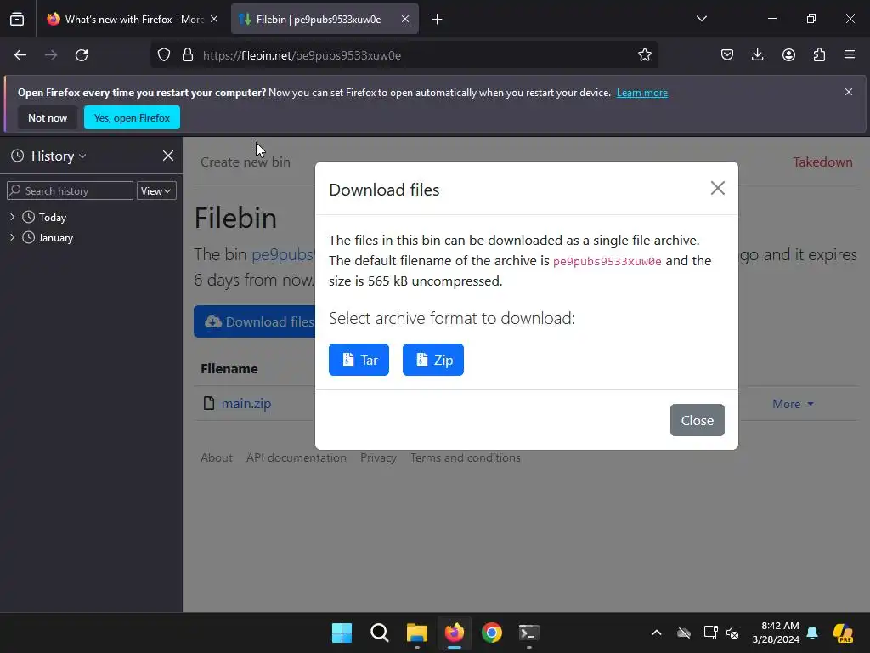870x653 pixels.
Task: Open the Firefox application menu
Action: [850, 55]
